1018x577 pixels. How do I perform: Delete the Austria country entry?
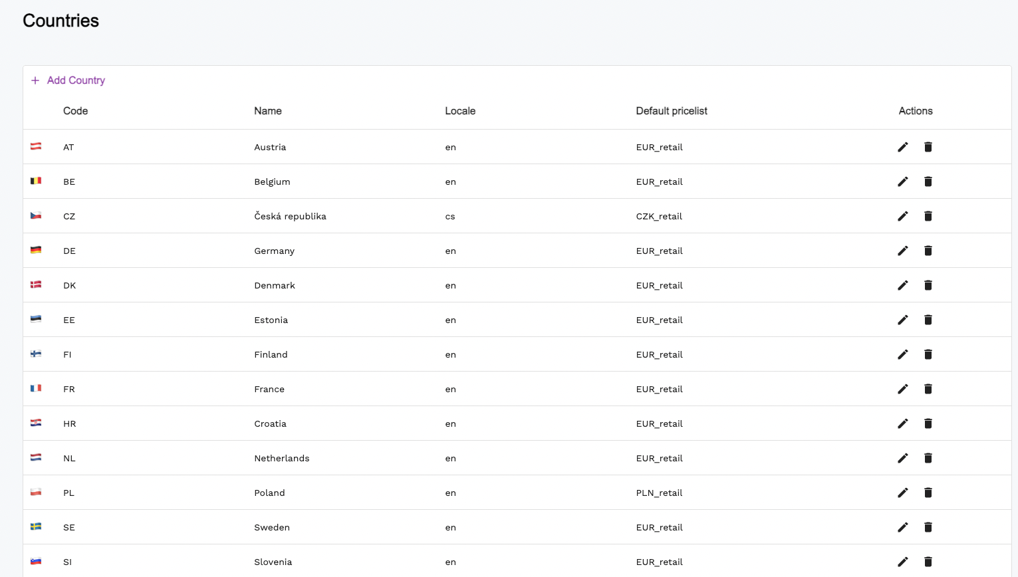(x=928, y=147)
